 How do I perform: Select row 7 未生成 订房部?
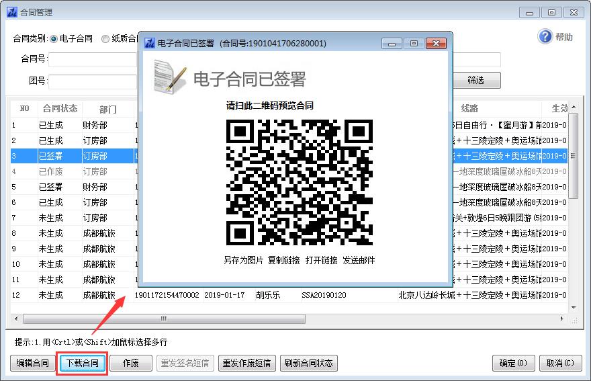point(73,218)
